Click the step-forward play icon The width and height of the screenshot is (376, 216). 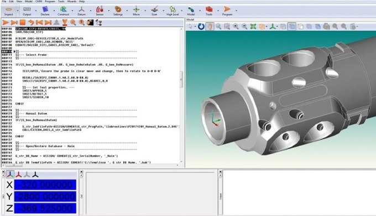[14, 23]
